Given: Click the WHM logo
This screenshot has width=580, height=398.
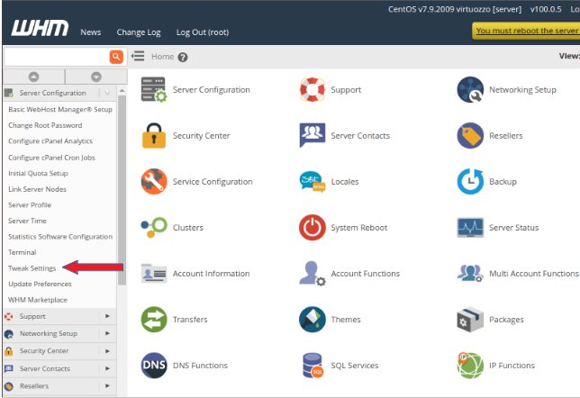Looking at the screenshot, I should pyautogui.click(x=40, y=28).
